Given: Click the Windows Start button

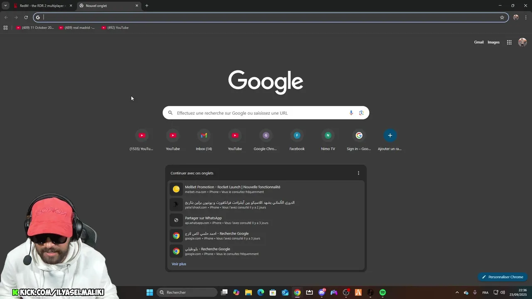Looking at the screenshot, I should tap(150, 292).
